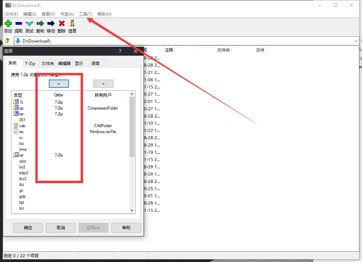Click the 取消 button
362x262 pixels.
point(61,228)
